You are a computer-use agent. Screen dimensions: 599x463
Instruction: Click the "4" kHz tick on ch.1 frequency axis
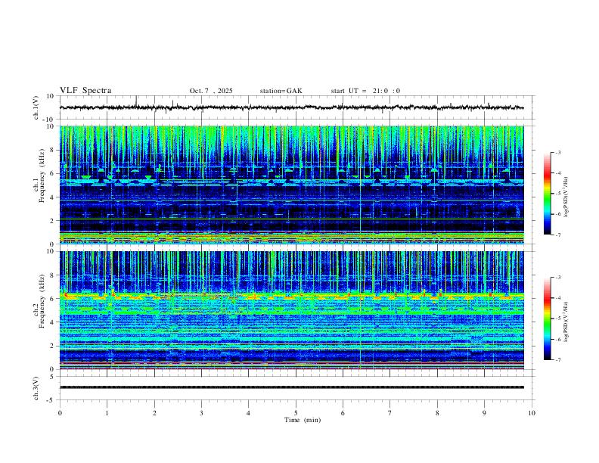click(51, 197)
